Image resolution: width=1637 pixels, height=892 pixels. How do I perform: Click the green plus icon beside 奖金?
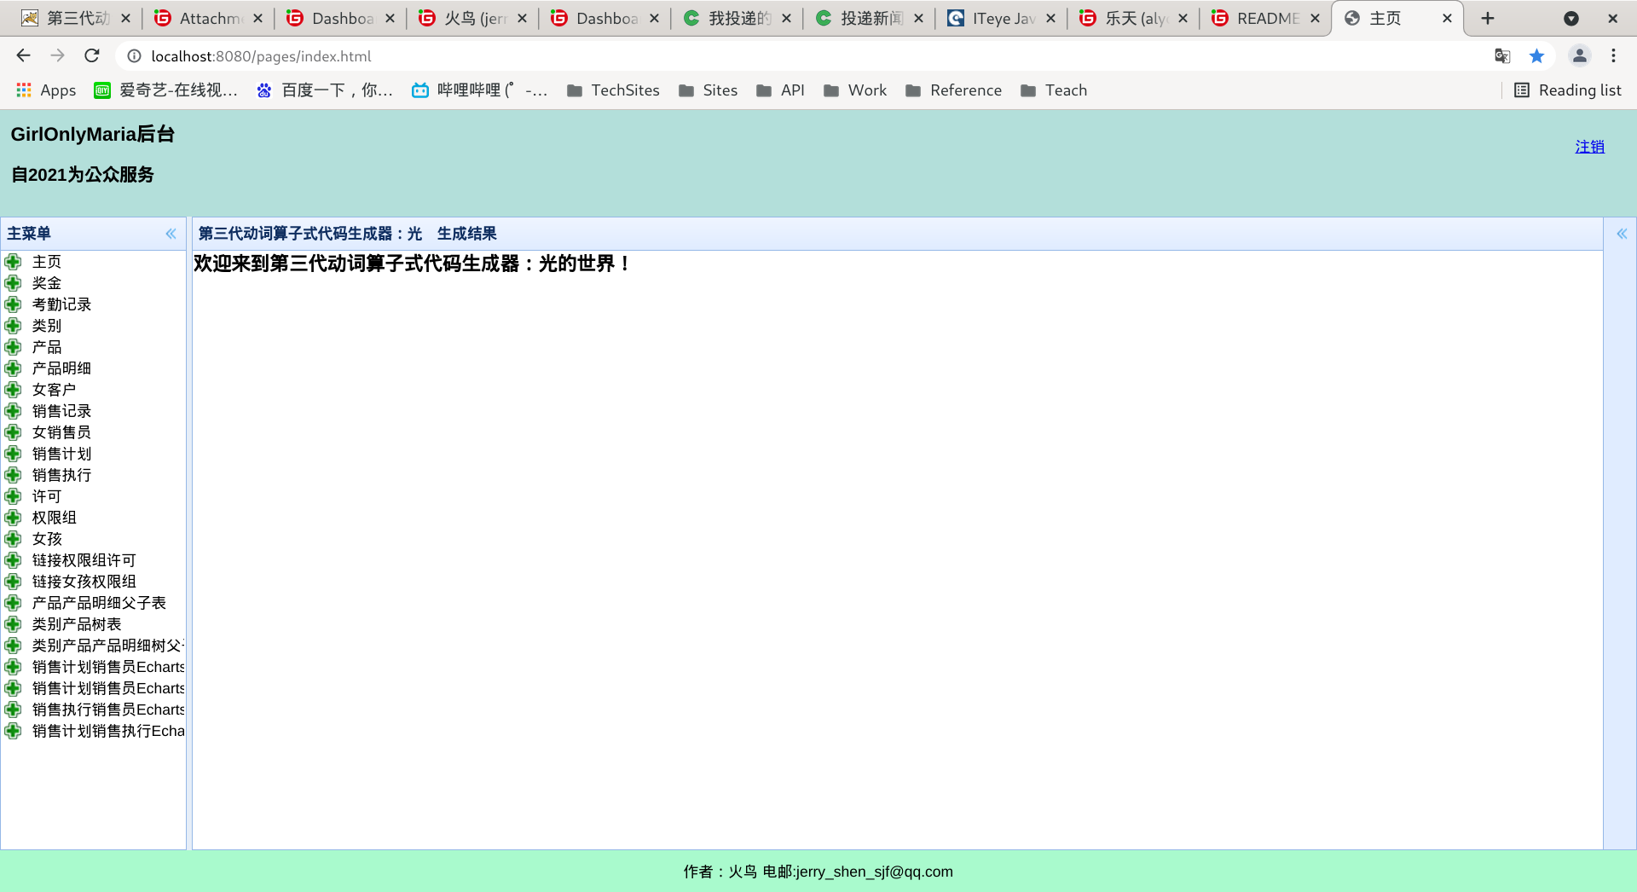tap(13, 283)
